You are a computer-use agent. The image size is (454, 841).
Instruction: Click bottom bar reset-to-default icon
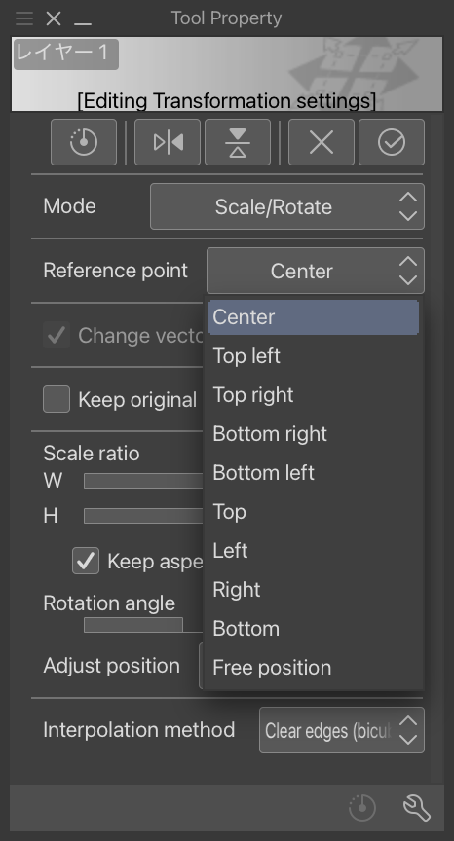tap(362, 807)
